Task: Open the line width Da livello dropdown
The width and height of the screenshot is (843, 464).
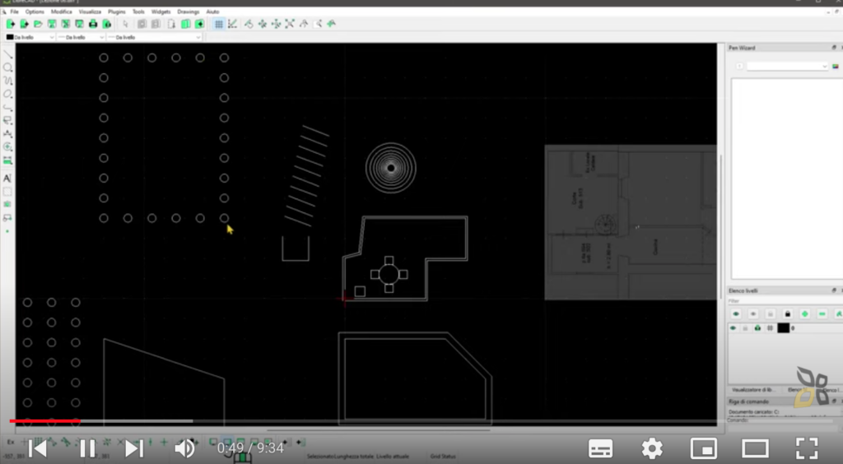Action: tap(81, 37)
